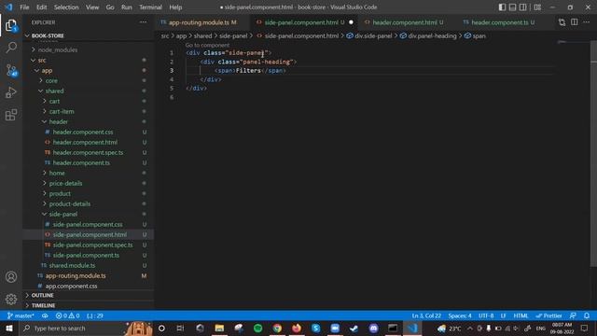Open Explorer views and more actions menu
This screenshot has height=336, width=597.
point(143,22)
